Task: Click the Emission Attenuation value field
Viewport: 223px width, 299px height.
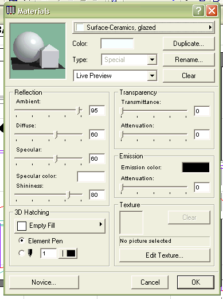Action: (x=202, y=187)
